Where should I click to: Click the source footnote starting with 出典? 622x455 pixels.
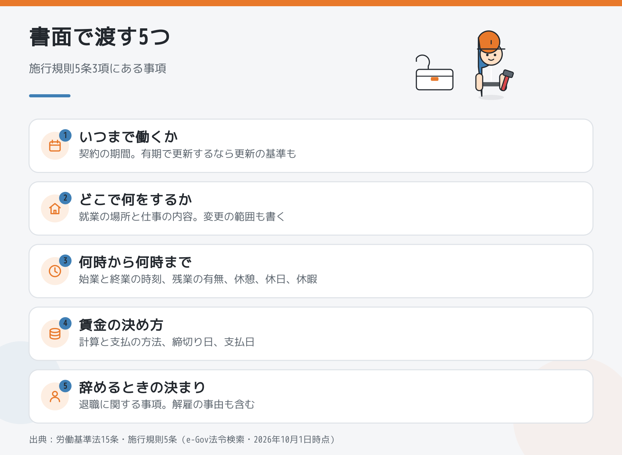coord(182,439)
